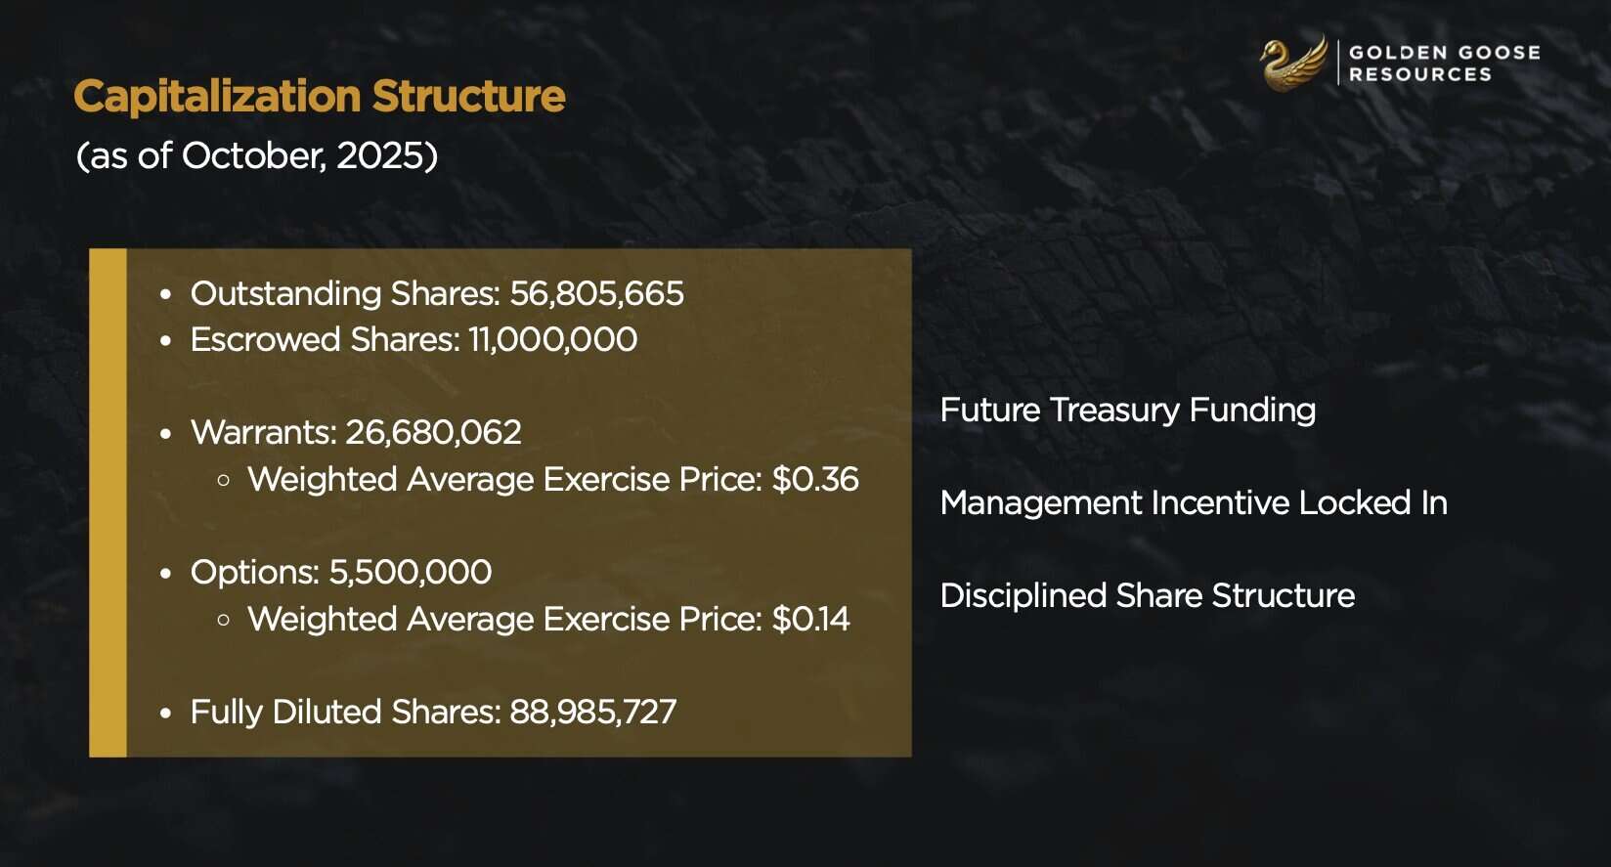1611x867 pixels.
Task: Click the Options: 5,500,000 line
Action: [341, 572]
